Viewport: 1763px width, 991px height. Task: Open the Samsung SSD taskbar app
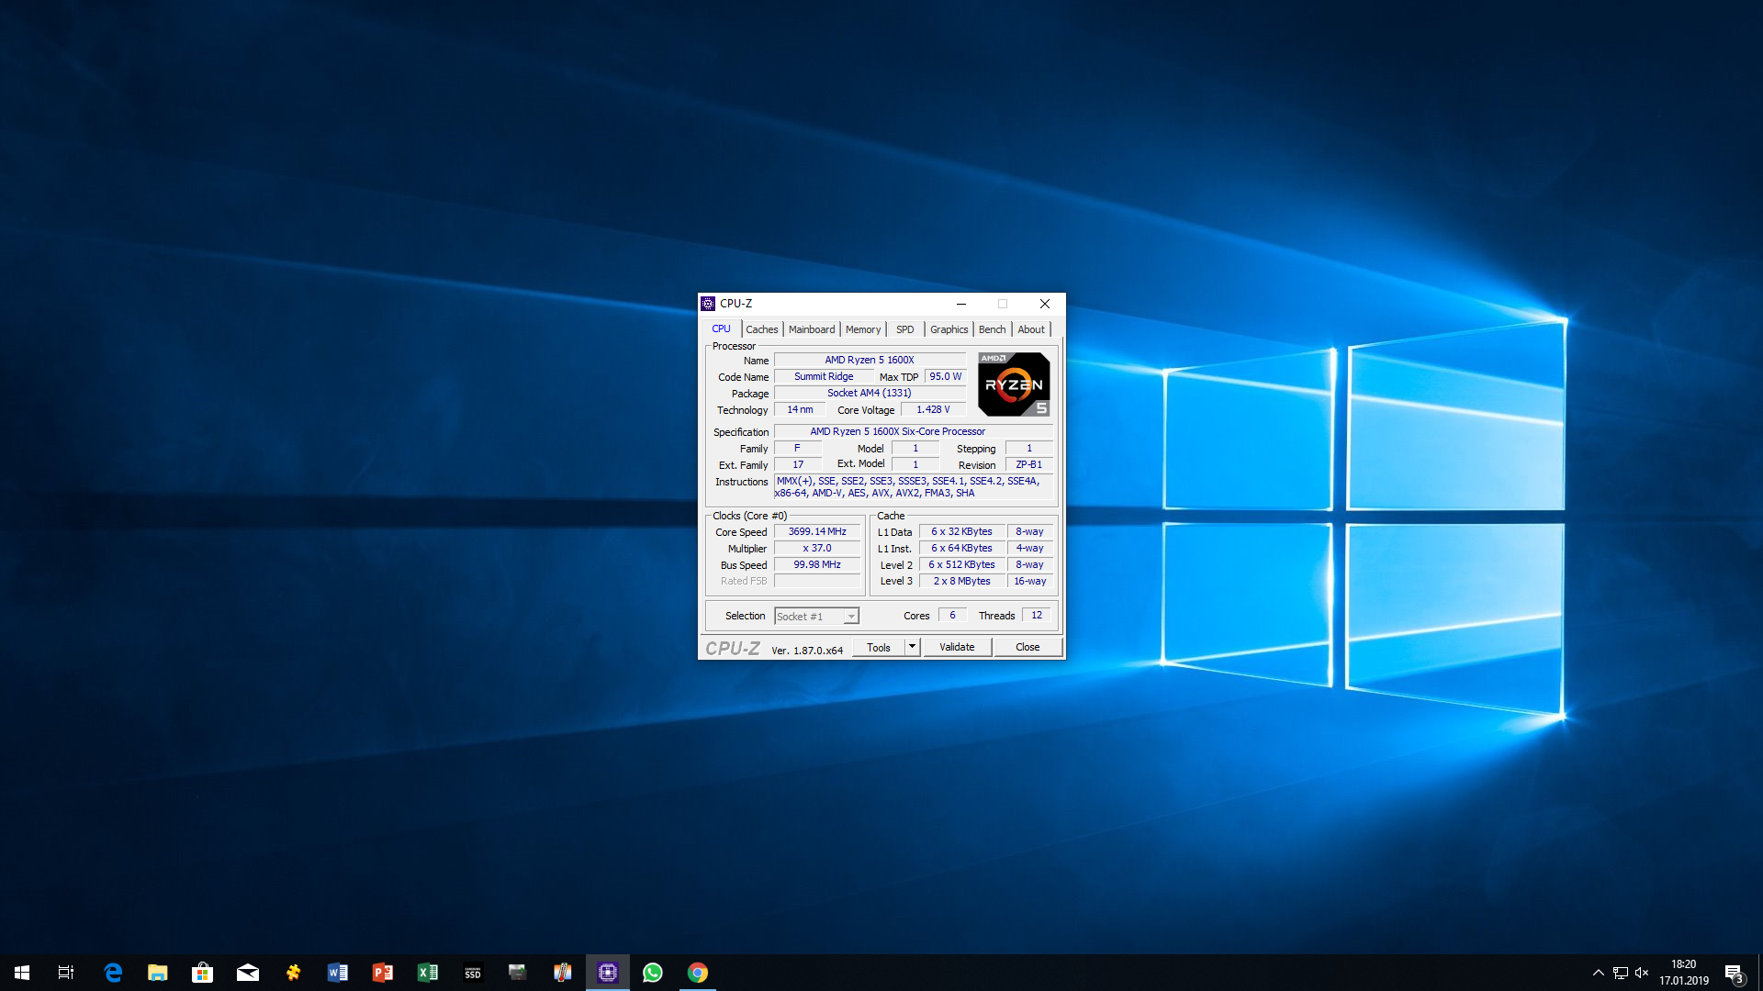click(473, 973)
